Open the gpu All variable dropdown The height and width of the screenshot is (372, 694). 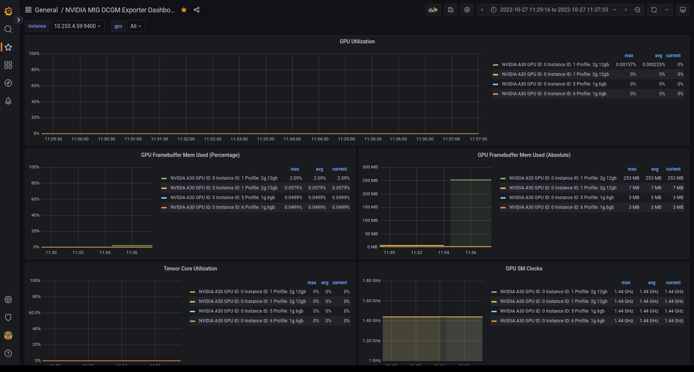pos(136,26)
